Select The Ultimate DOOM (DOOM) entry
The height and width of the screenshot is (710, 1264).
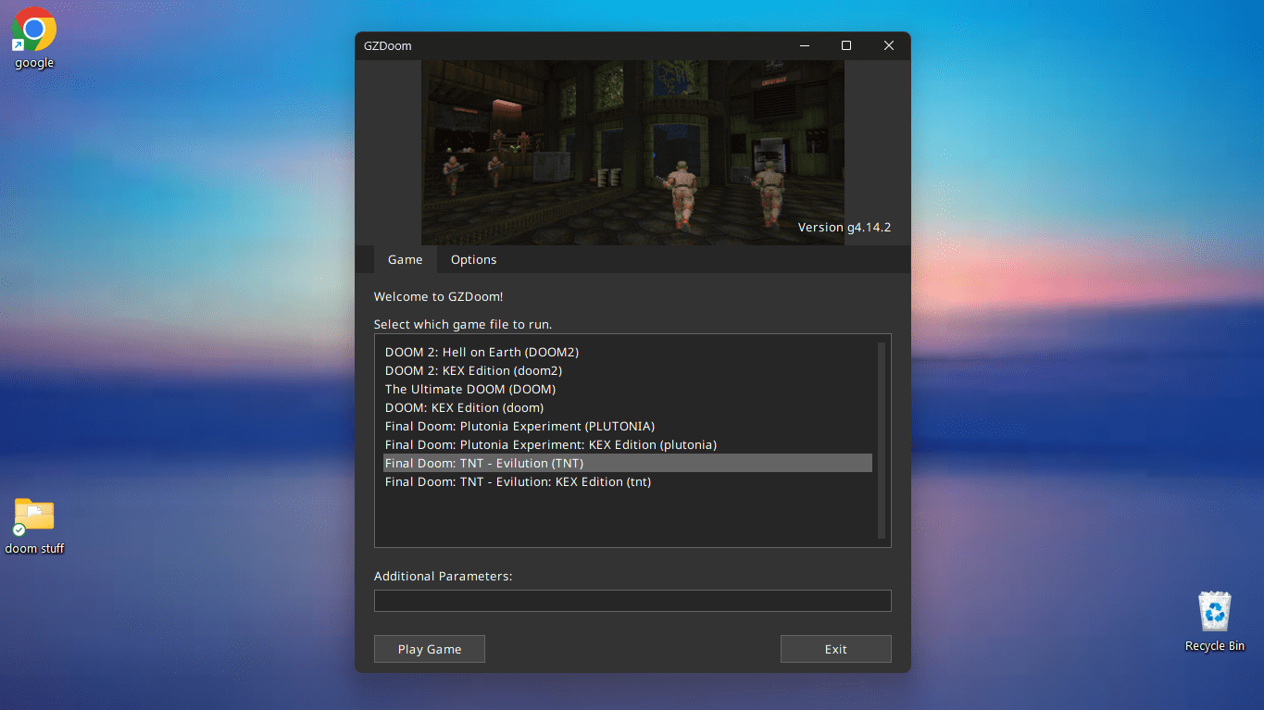click(628, 389)
